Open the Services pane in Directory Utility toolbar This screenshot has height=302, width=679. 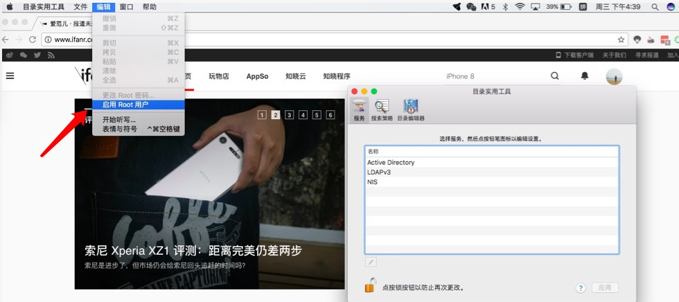(360, 109)
